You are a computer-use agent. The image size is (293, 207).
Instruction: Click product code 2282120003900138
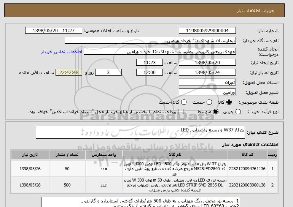[247, 185]
